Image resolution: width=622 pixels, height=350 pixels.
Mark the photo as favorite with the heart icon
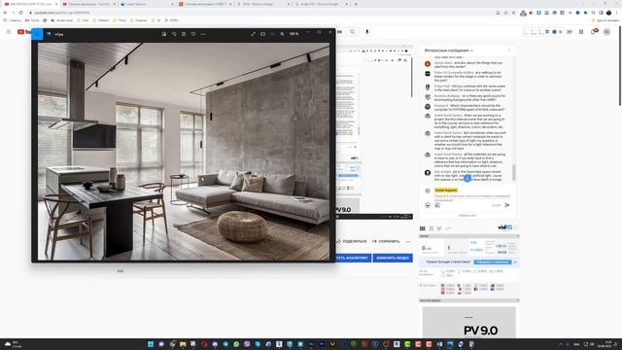coord(193,34)
